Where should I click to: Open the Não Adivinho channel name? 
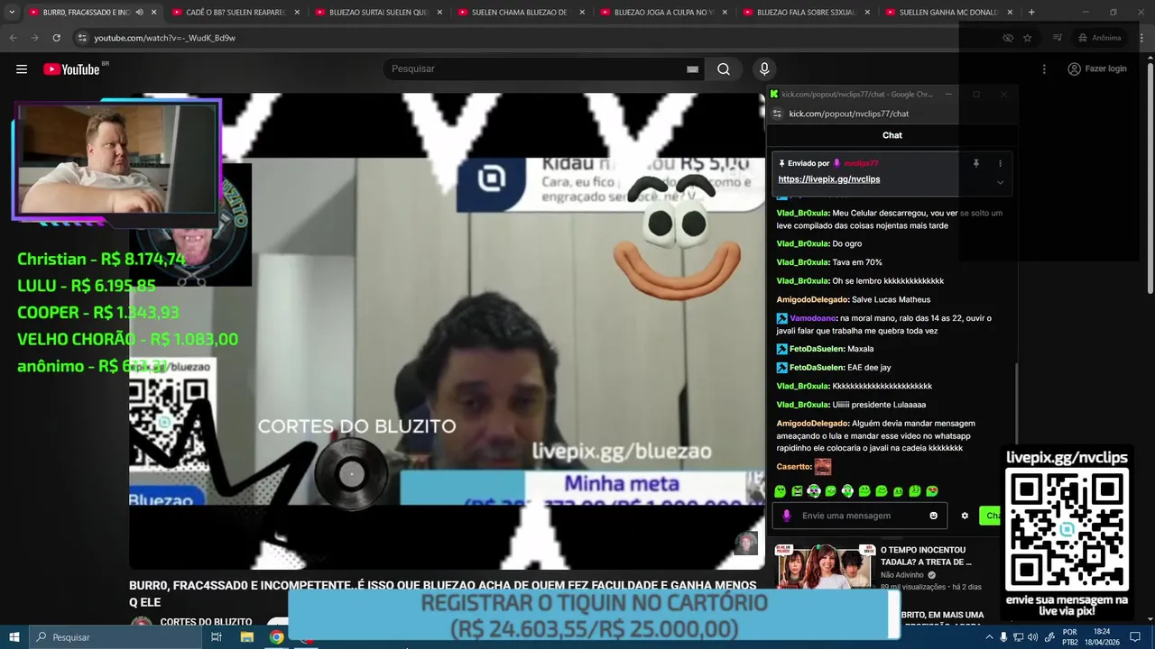coord(902,575)
